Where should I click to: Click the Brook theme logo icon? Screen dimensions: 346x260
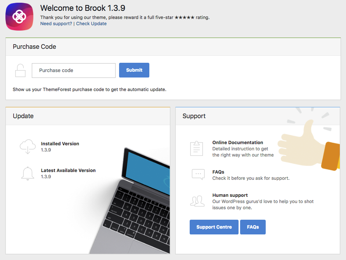pyautogui.click(x=19, y=17)
